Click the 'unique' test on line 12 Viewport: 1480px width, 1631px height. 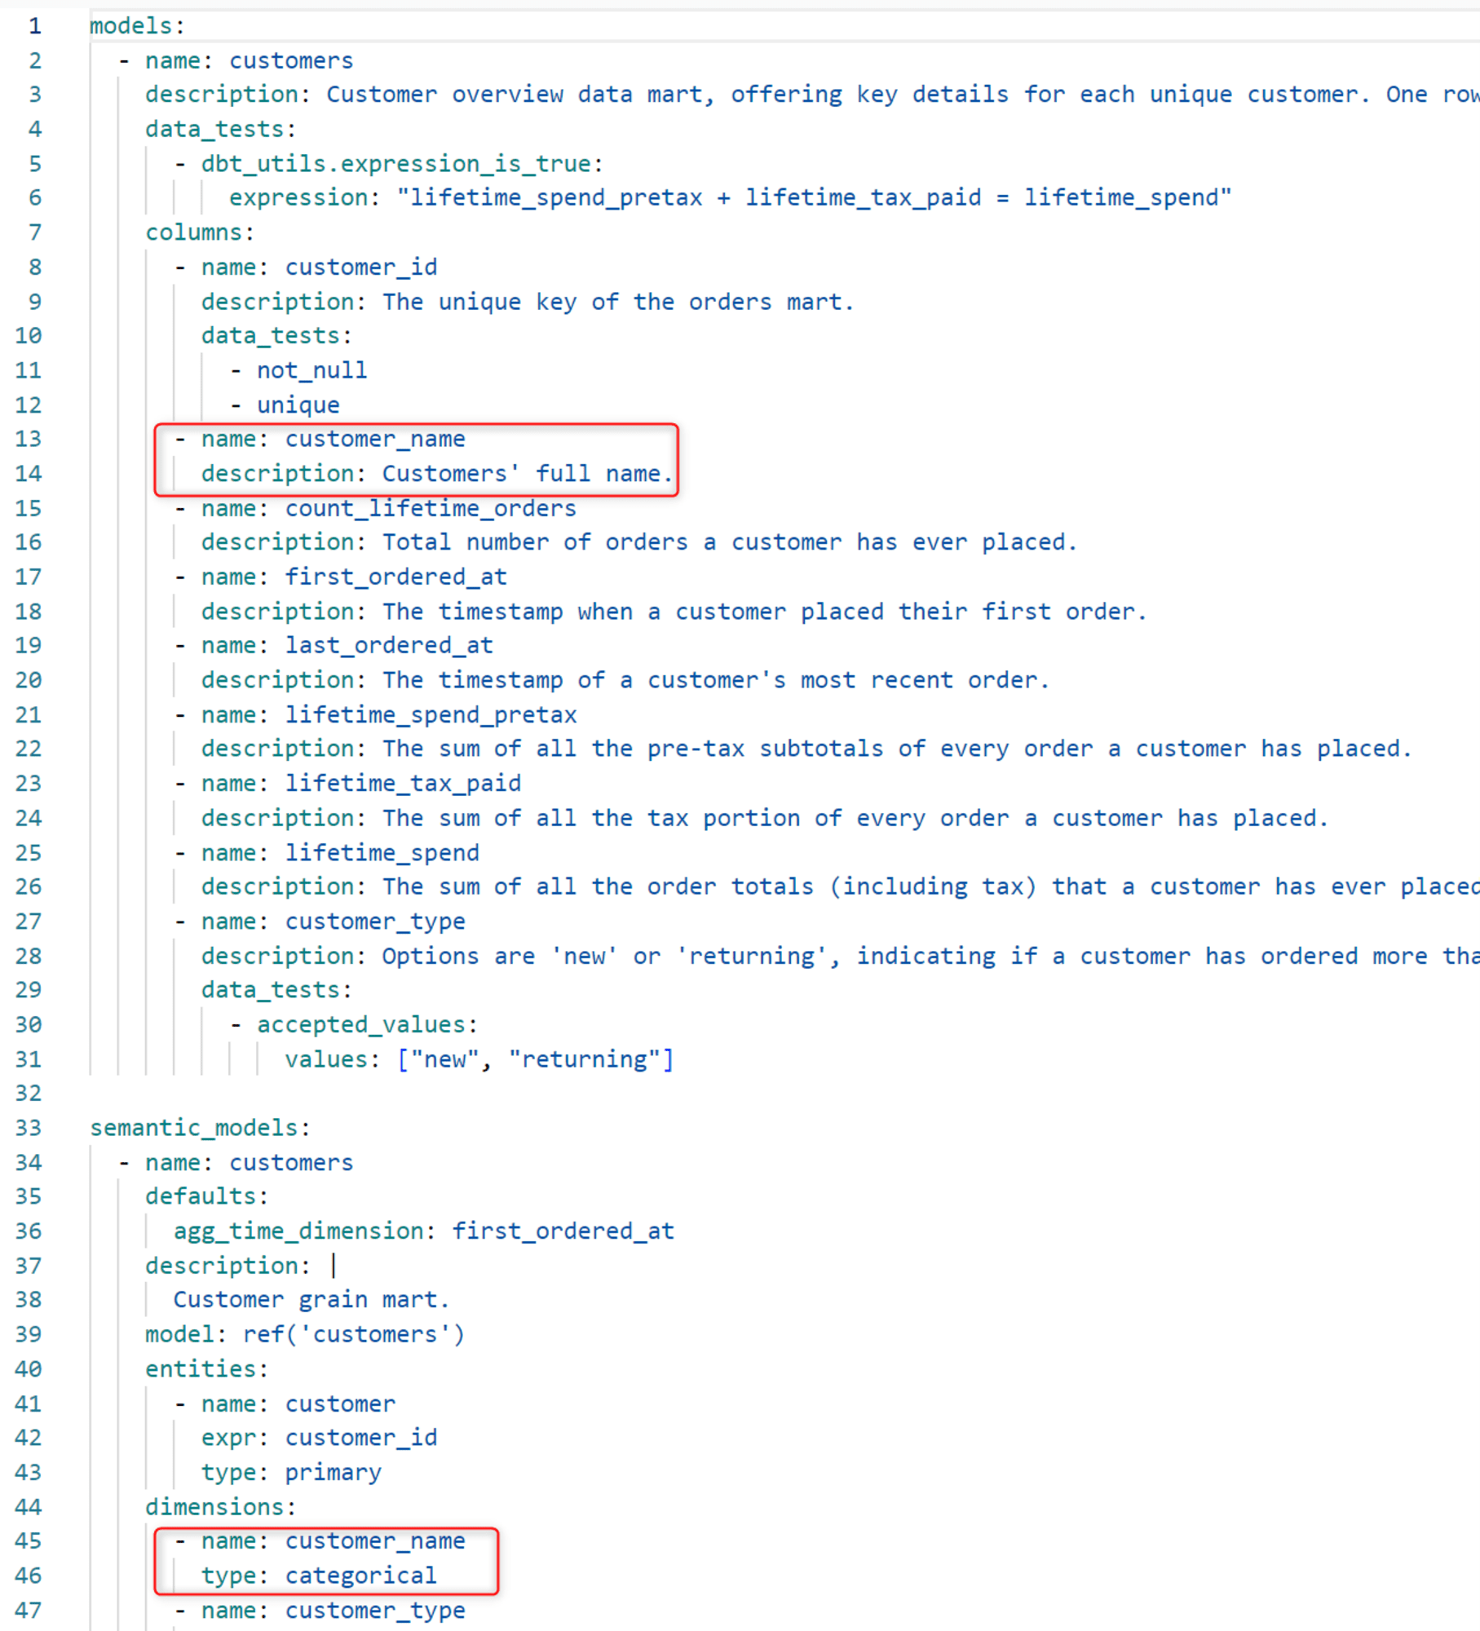pos(298,405)
